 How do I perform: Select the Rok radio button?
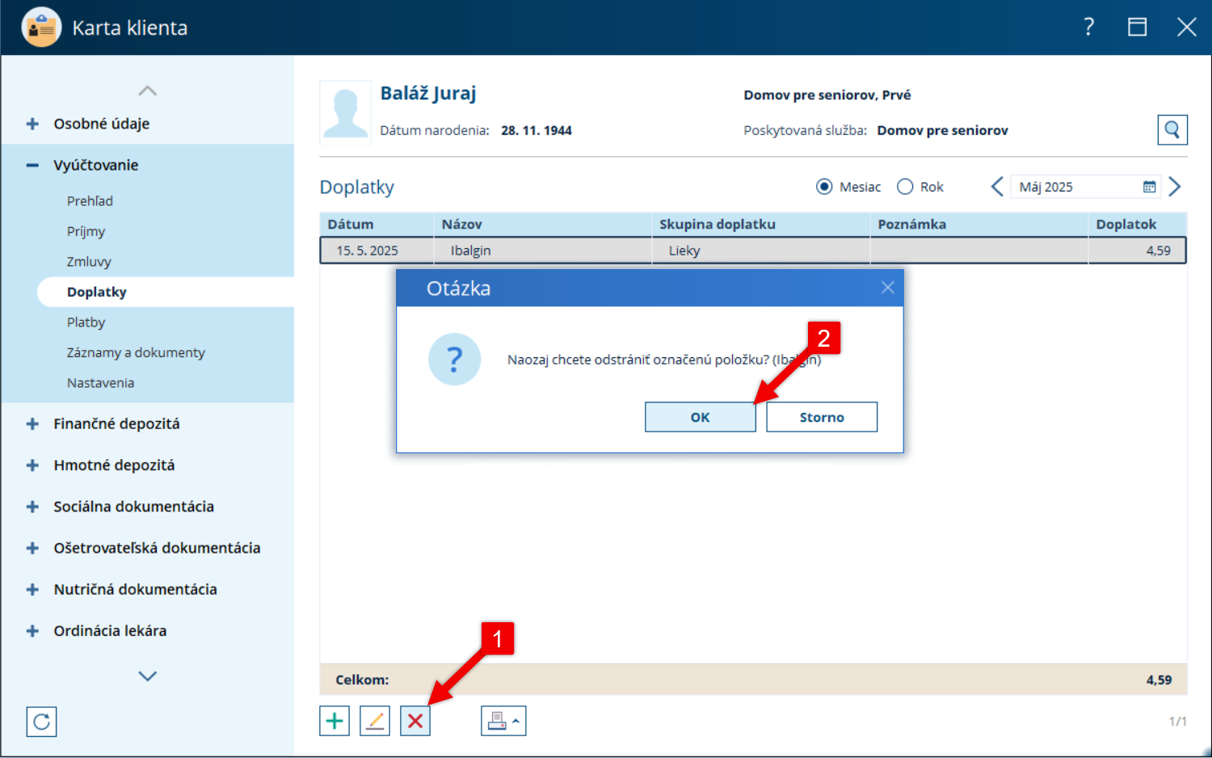pos(905,187)
